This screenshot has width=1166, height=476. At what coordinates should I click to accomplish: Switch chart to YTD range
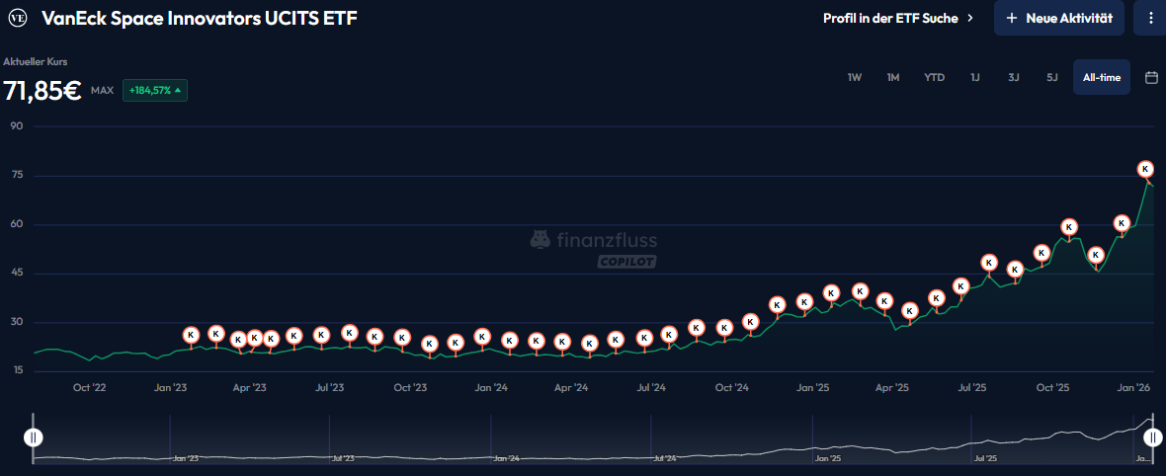pyautogui.click(x=934, y=78)
